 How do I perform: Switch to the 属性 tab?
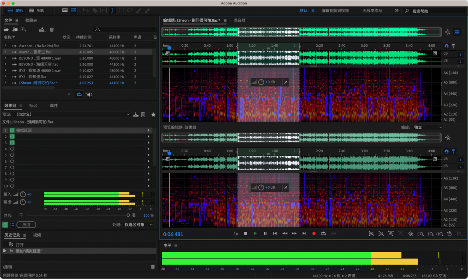(54, 106)
